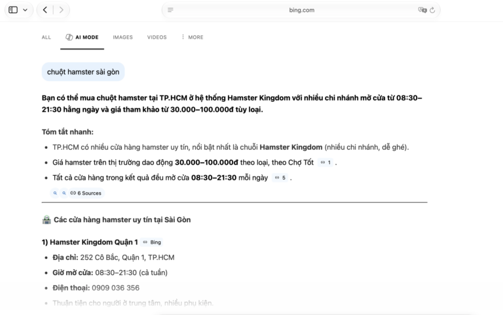503x315 pixels.
Task: Select heading 'Các cửa hàng hamster uy tín tại Sài Gòn'
Action: [x=122, y=220]
